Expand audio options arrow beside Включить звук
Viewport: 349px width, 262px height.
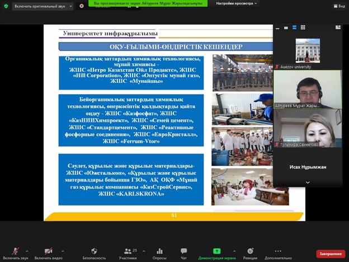tap(27, 251)
